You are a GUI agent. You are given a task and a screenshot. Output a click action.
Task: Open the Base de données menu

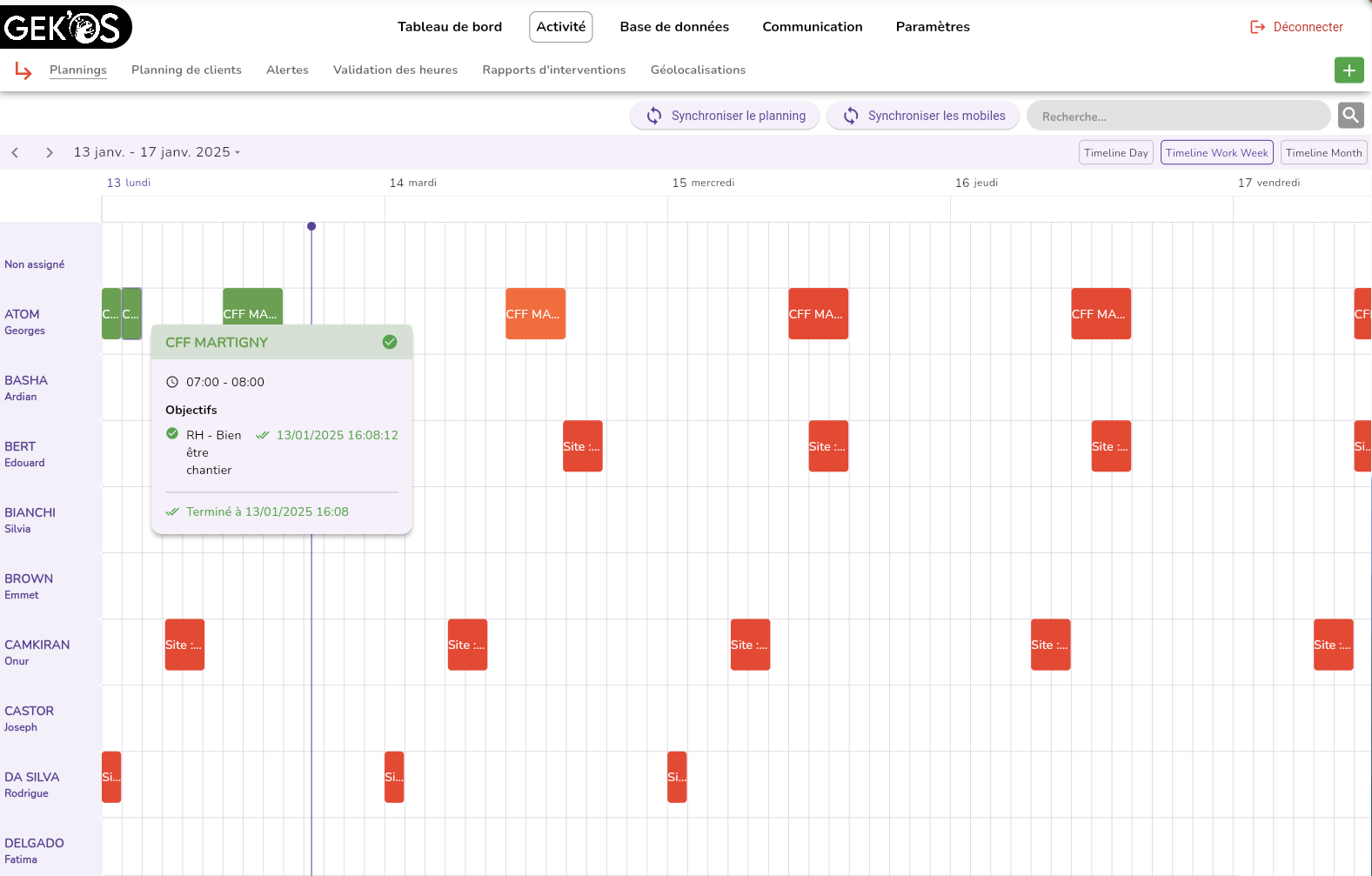[674, 27]
